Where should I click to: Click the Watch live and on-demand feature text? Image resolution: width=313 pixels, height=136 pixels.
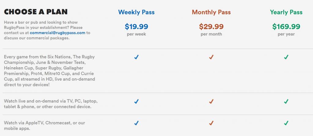click(51, 104)
